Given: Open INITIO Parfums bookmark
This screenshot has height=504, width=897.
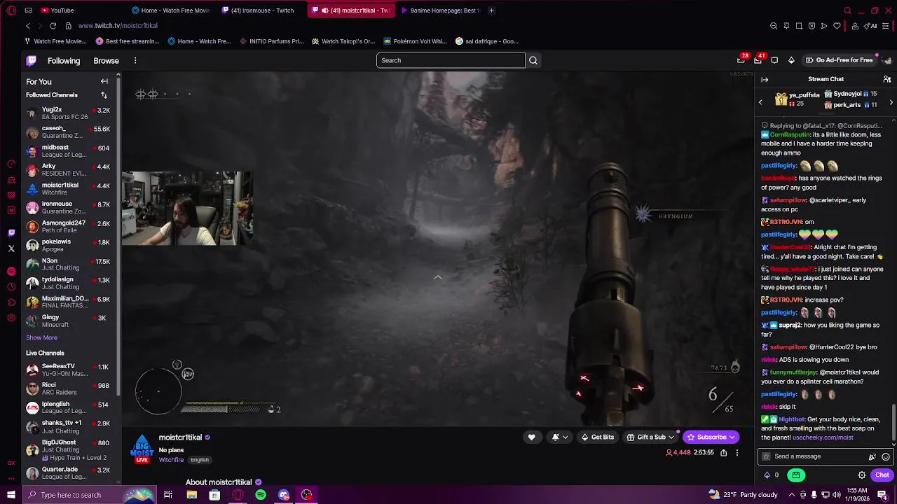Looking at the screenshot, I should tap(271, 41).
